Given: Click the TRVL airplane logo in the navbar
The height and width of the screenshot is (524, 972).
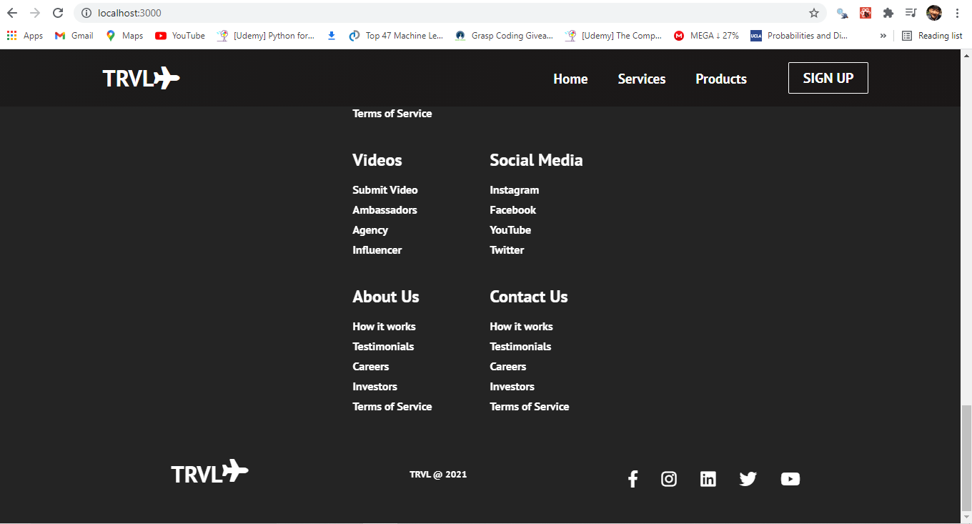Looking at the screenshot, I should (x=141, y=78).
